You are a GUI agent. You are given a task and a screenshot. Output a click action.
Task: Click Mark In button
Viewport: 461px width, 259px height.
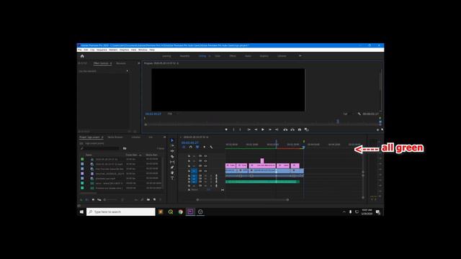233,129
